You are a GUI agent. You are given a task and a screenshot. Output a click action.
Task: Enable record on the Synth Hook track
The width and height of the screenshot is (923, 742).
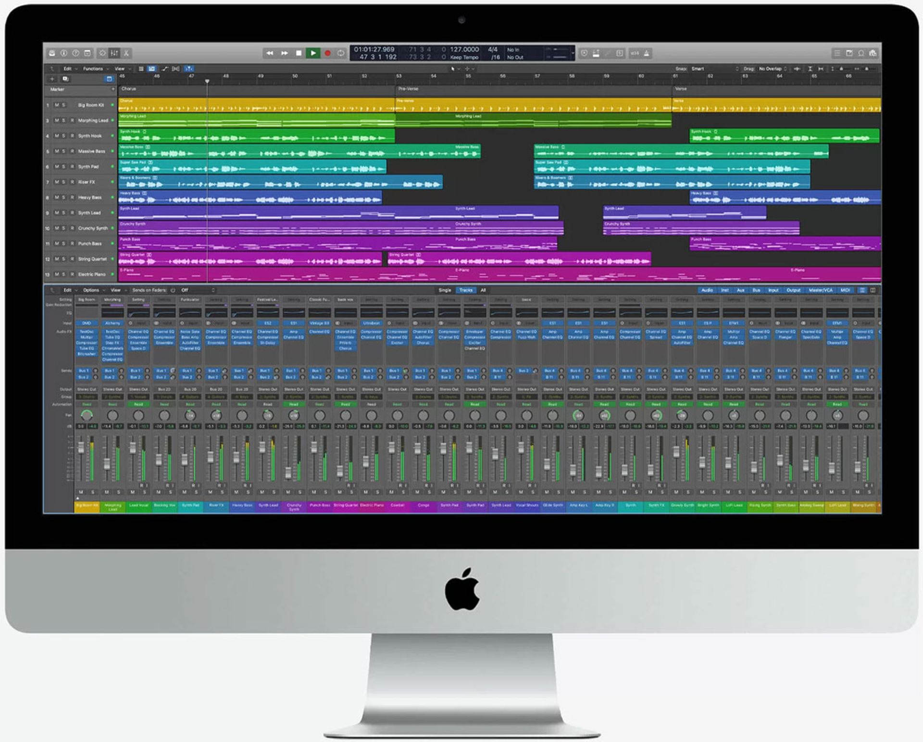(73, 136)
